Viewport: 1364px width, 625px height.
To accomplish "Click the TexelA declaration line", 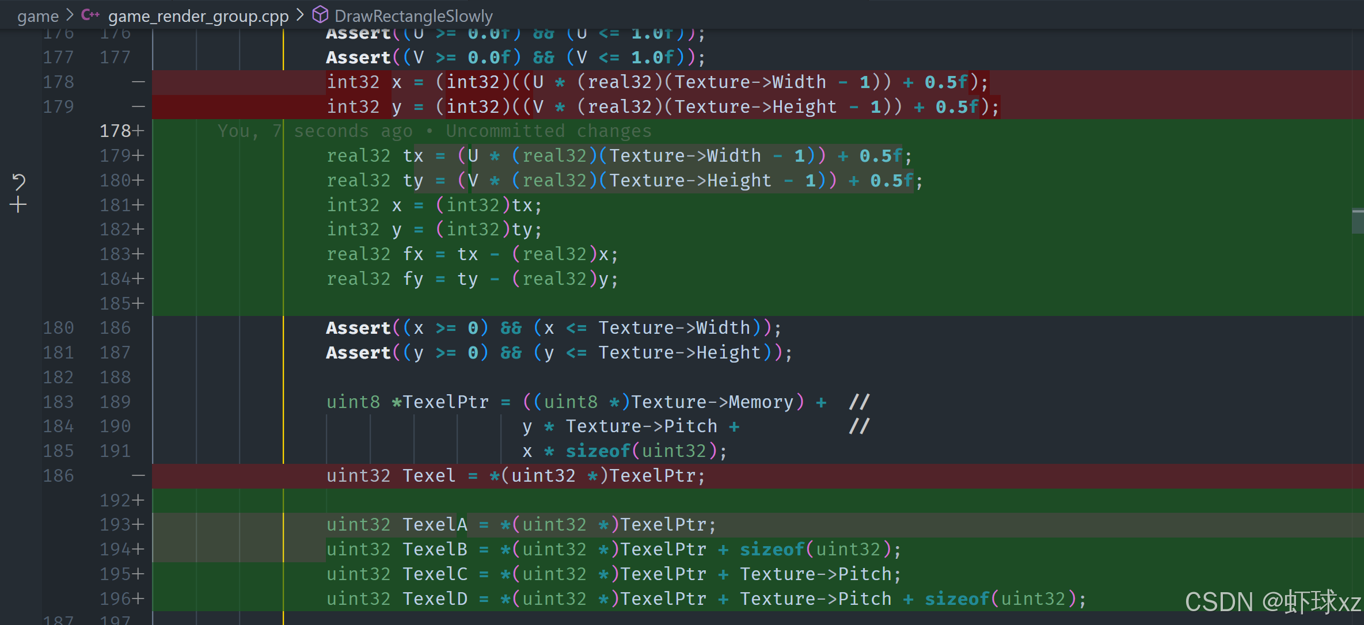I will click(x=522, y=525).
